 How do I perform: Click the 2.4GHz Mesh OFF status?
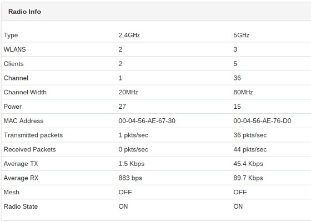[x=125, y=192]
